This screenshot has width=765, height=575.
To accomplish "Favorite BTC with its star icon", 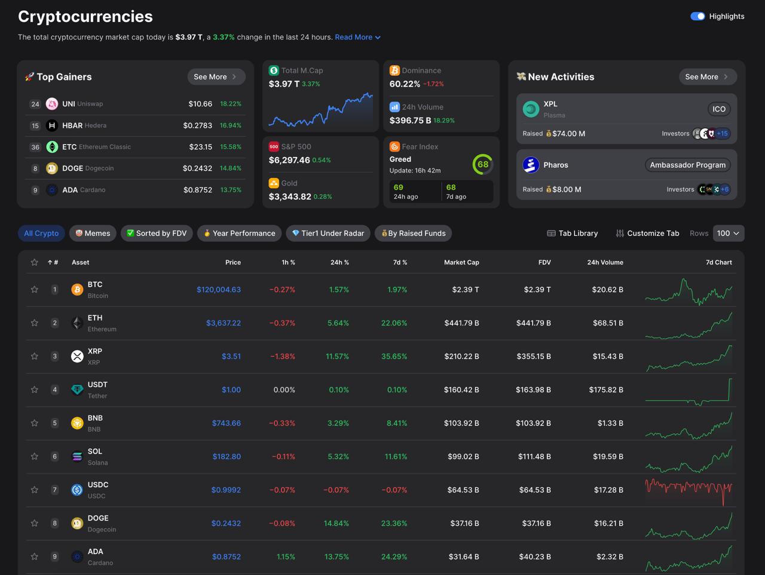I will pos(35,290).
